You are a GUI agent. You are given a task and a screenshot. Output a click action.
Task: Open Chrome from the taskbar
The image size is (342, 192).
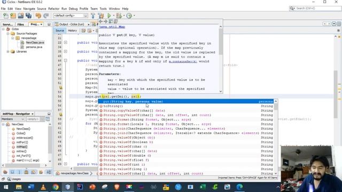click(56, 187)
